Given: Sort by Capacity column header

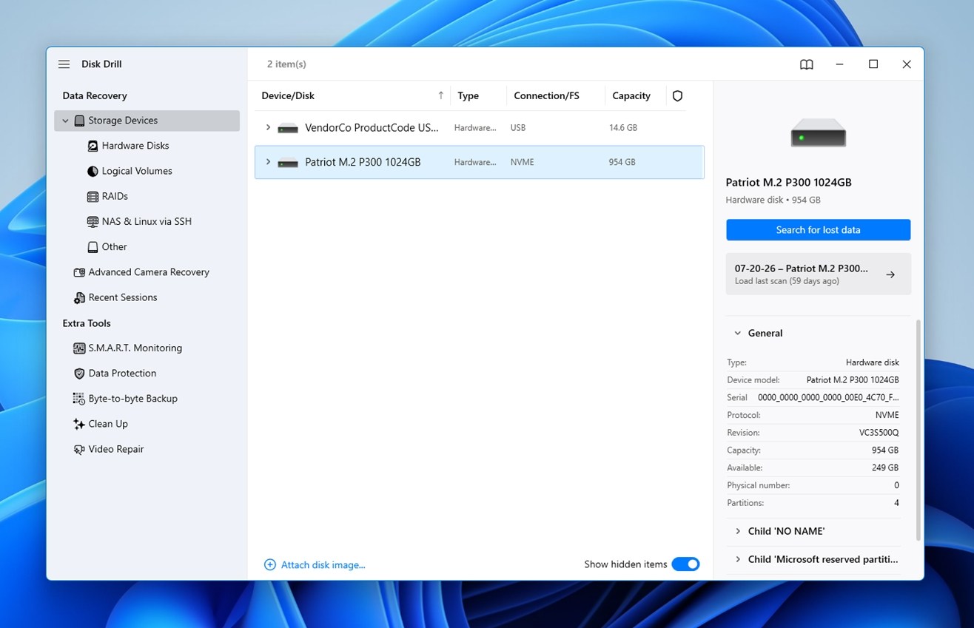Looking at the screenshot, I should pyautogui.click(x=631, y=95).
